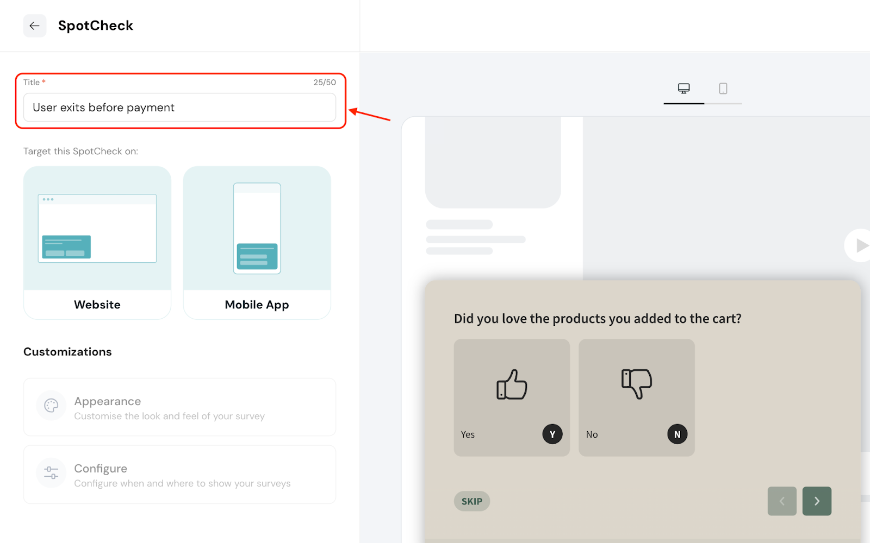This screenshot has height=543, width=870.
Task: Go to previous survey question
Action: click(x=782, y=501)
